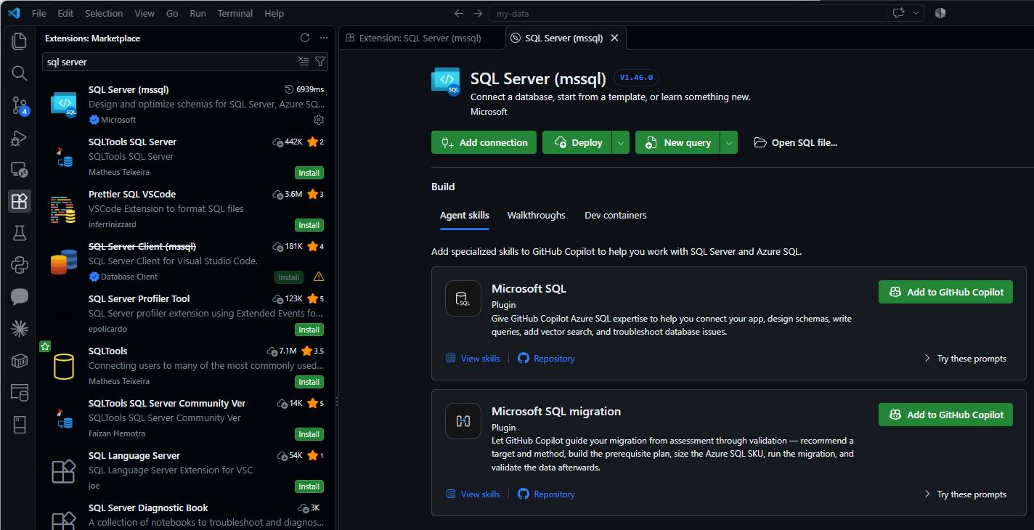Viewport: 1034px width, 530px height.
Task: Open Repository link for SQL migration
Action: (546, 494)
